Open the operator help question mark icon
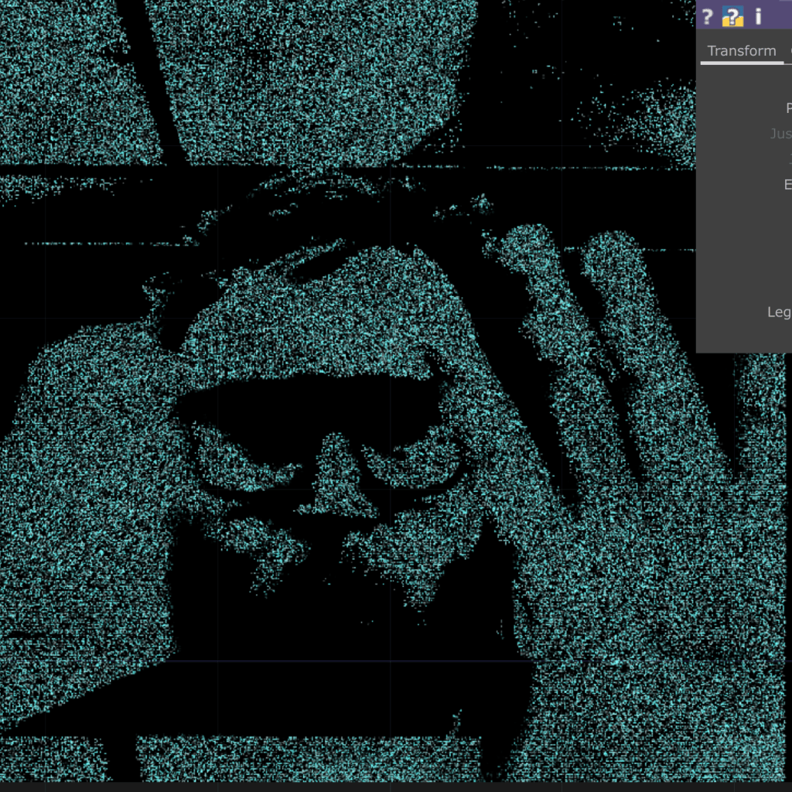Viewport: 792px width, 792px height. (x=707, y=16)
